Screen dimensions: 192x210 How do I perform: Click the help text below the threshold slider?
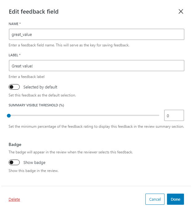[x=96, y=126]
